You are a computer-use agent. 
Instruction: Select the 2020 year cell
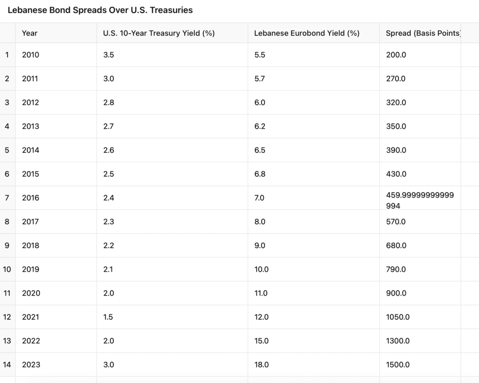[30, 293]
